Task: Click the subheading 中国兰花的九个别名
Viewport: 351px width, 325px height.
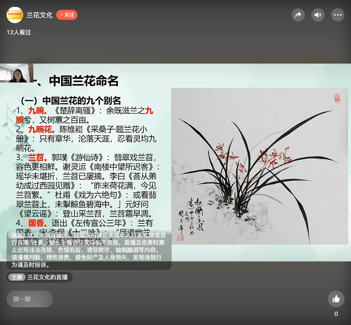Action: (82, 101)
